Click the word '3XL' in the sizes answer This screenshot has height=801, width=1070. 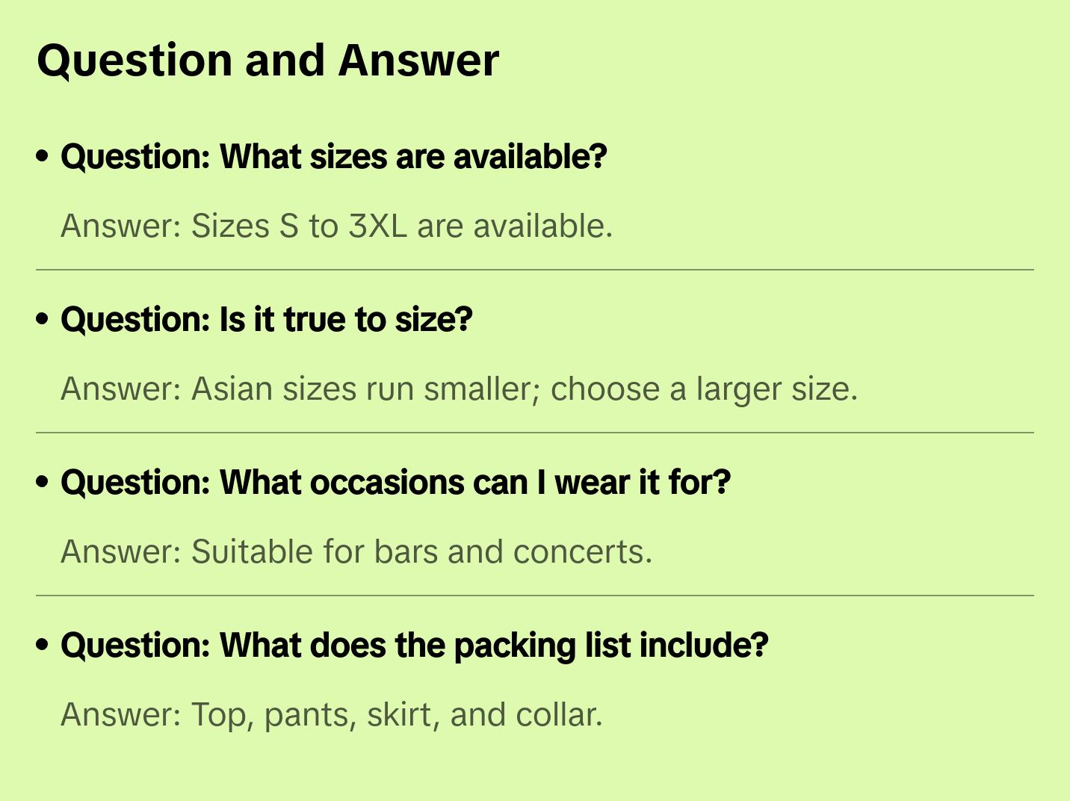378,226
